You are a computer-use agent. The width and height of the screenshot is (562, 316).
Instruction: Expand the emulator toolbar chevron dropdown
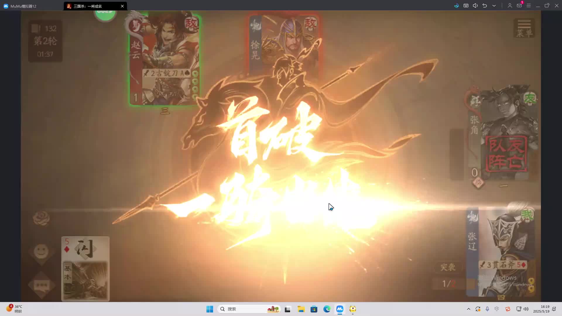[x=494, y=6]
